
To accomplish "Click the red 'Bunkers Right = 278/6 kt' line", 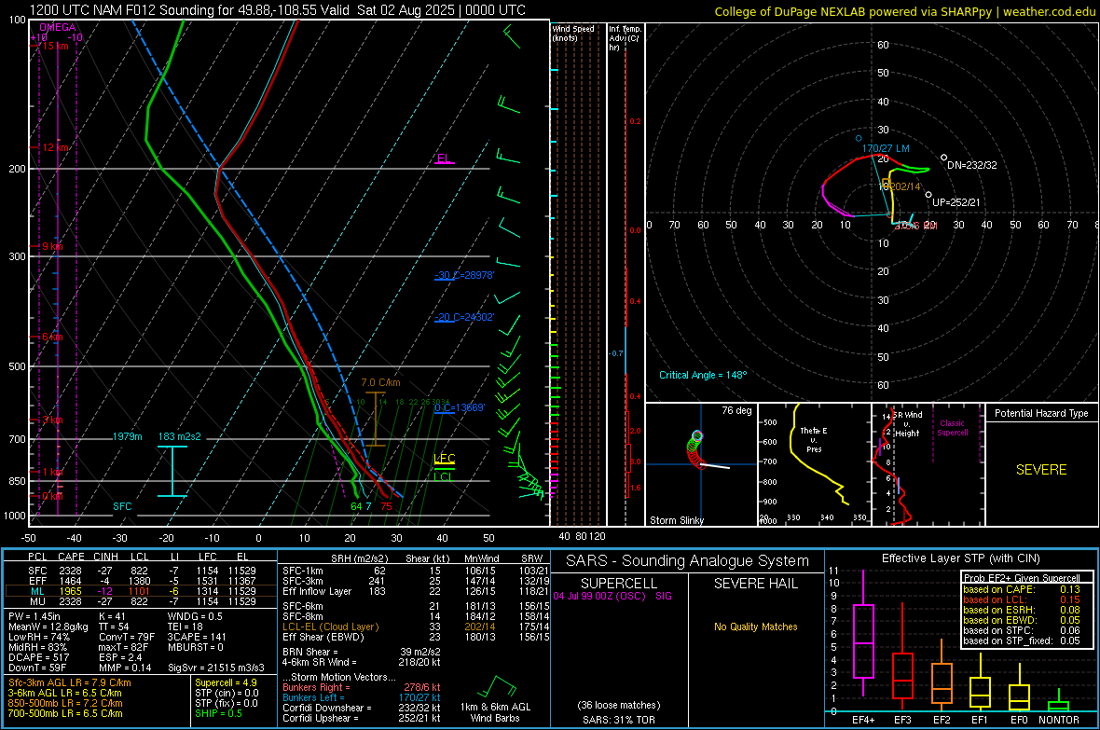I will click(x=362, y=687).
